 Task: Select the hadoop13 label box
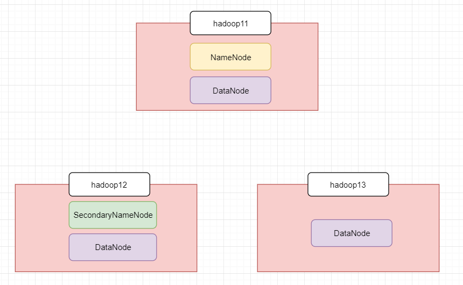[348, 184]
